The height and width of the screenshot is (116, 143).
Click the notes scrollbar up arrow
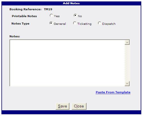point(127,42)
